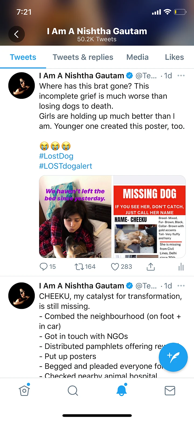Open the #LOSTdogalert hashtag link
This screenshot has height=421, width=194.
click(65, 166)
